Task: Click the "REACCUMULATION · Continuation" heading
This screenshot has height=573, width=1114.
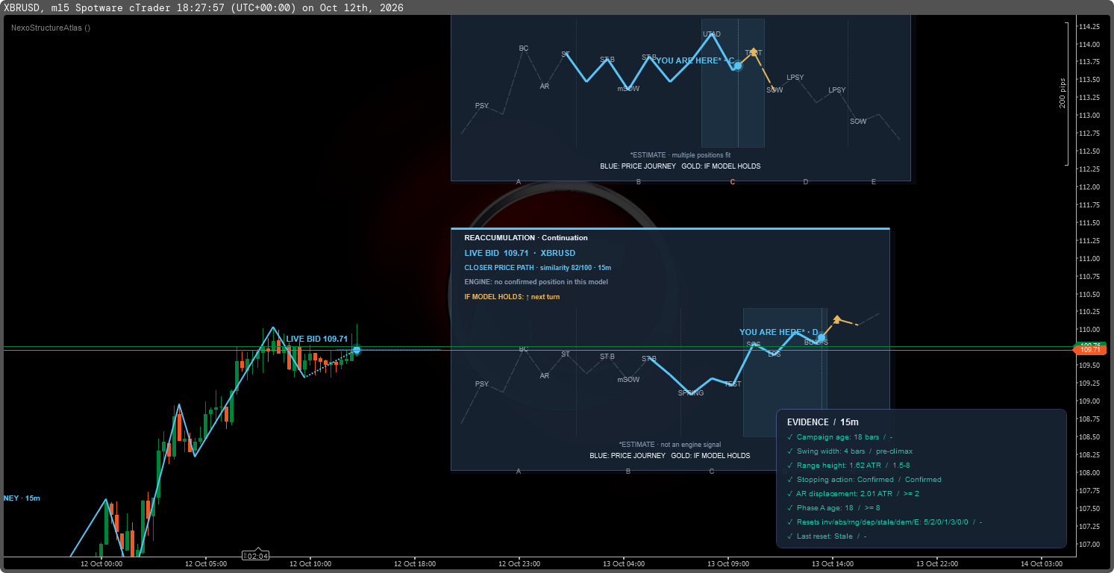Action: click(526, 238)
